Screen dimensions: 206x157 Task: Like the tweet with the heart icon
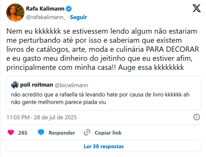(11, 133)
